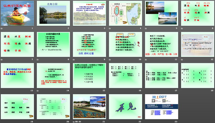The image size is (215, 123).
Task: Select the final 第1PPT advertisement slide
Action: (x=162, y=106)
